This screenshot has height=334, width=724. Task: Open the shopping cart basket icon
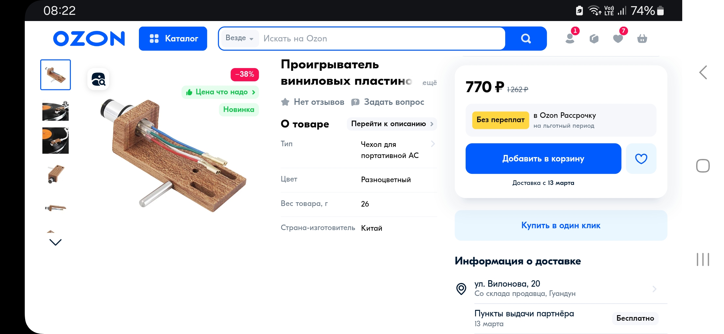coord(642,39)
